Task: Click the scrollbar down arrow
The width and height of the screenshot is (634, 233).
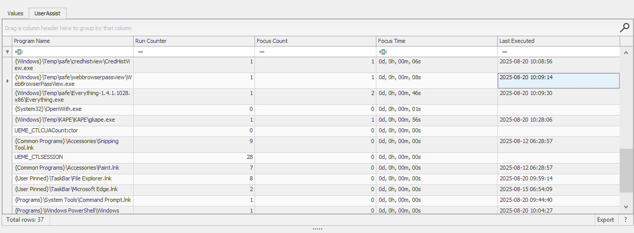Action: pyautogui.click(x=626, y=206)
